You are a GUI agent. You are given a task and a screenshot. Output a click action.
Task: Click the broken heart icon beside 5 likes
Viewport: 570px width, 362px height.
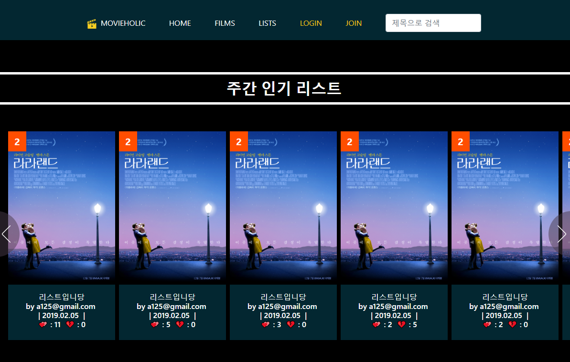180,325
